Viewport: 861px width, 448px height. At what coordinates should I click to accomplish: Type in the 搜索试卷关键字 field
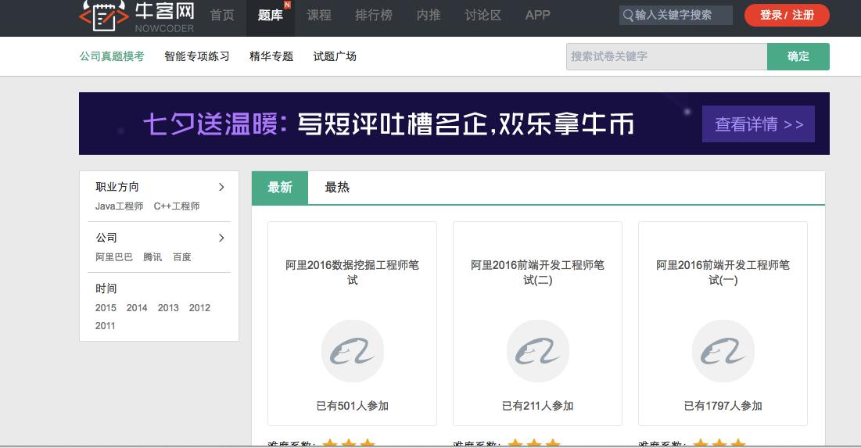(x=666, y=56)
